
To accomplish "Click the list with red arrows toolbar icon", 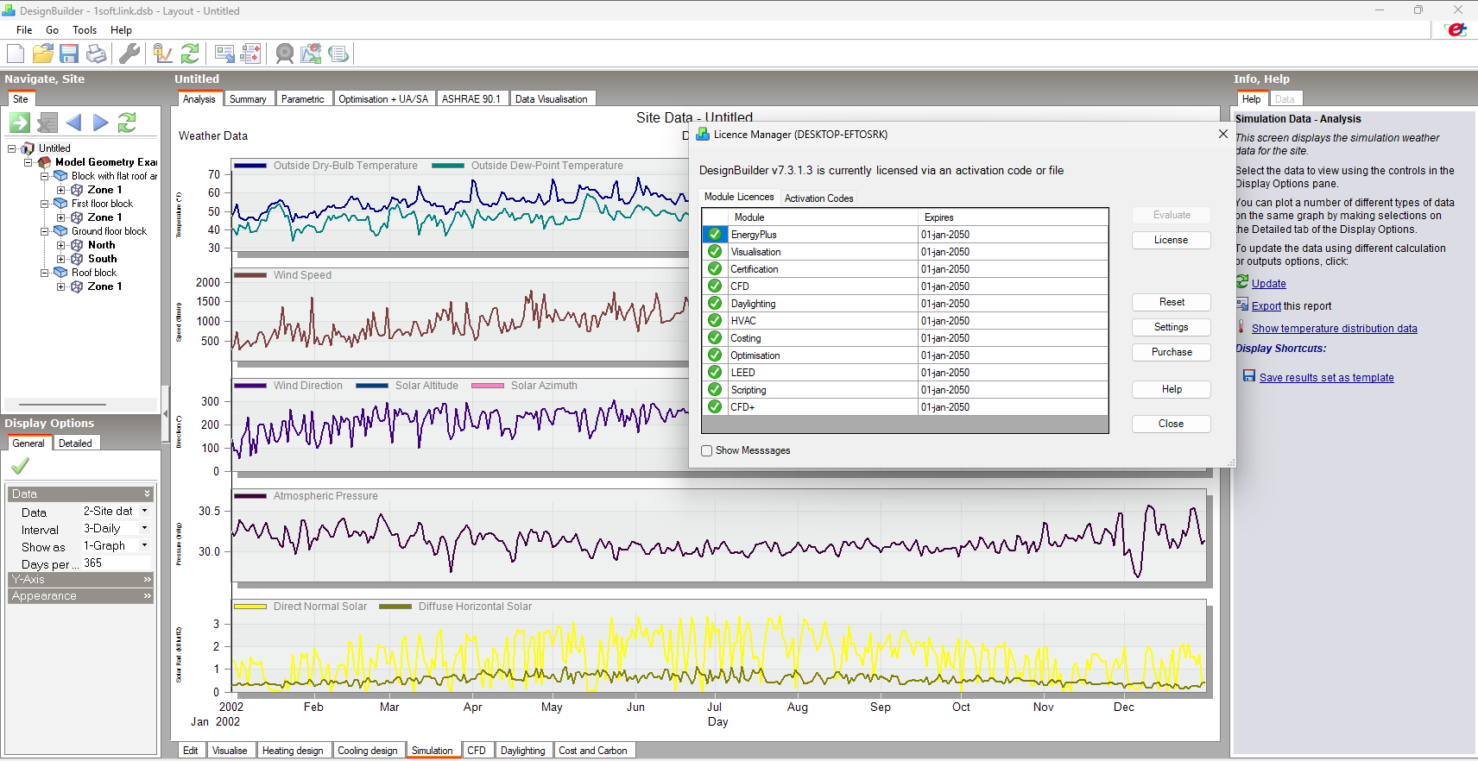I will pos(251,53).
